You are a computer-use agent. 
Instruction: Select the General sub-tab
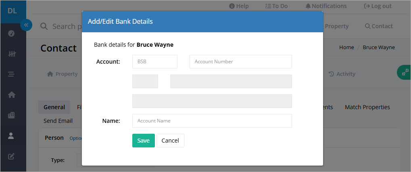[54, 107]
